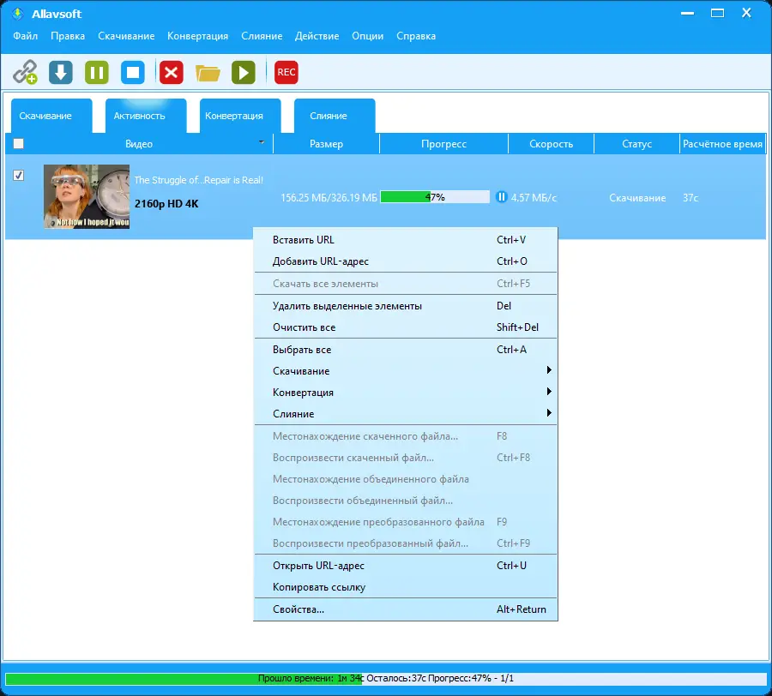Uncheck the Struggle of Repair video checkbox

[18, 175]
